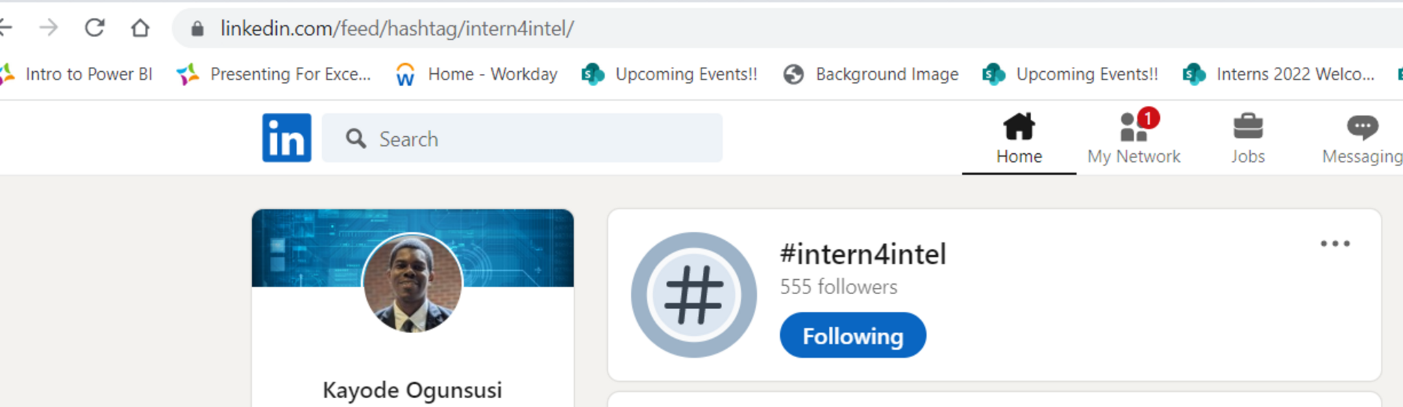The image size is (1403, 407).
Task: Open the three-dot options menu
Action: tap(1334, 244)
